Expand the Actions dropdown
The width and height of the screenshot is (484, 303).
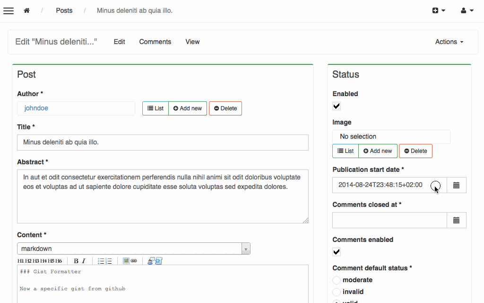point(449,42)
